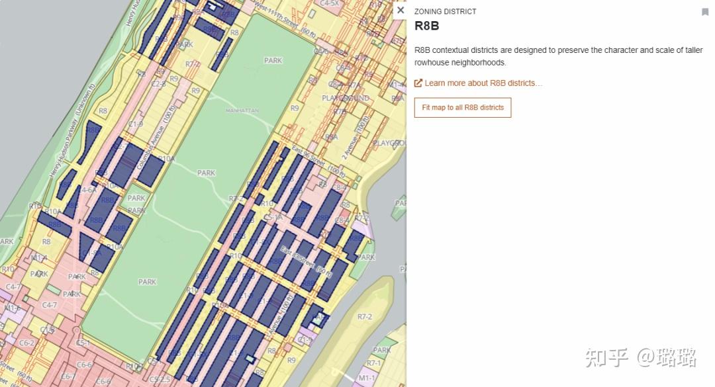Click the external link icon beside Learn more

point(418,83)
